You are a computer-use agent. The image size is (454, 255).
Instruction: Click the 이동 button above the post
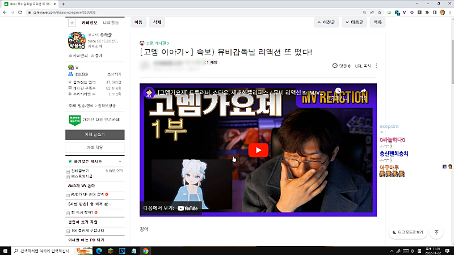click(x=138, y=22)
